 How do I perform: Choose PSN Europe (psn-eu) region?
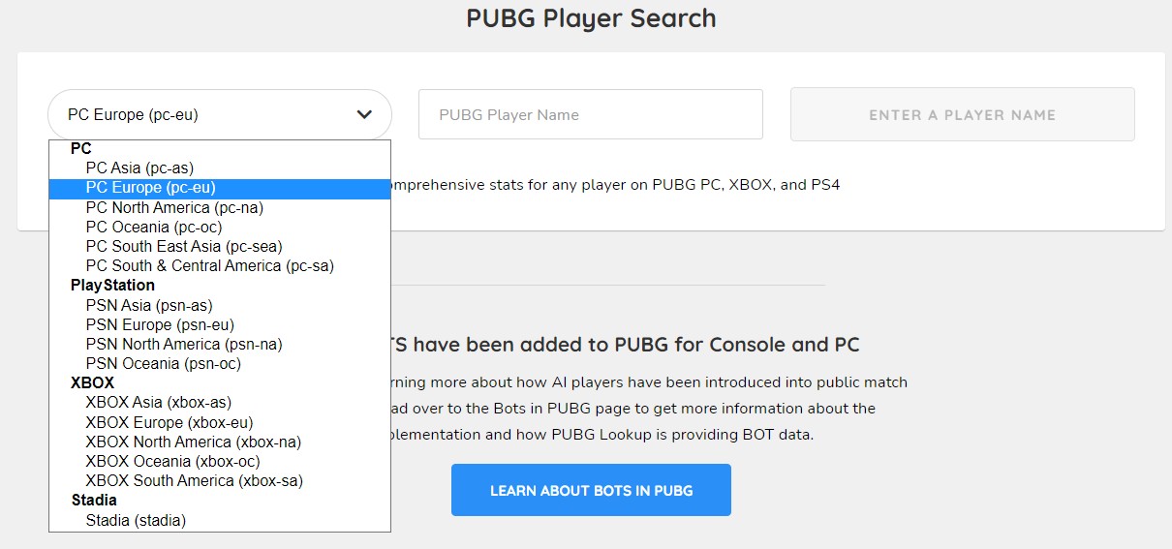pos(160,324)
